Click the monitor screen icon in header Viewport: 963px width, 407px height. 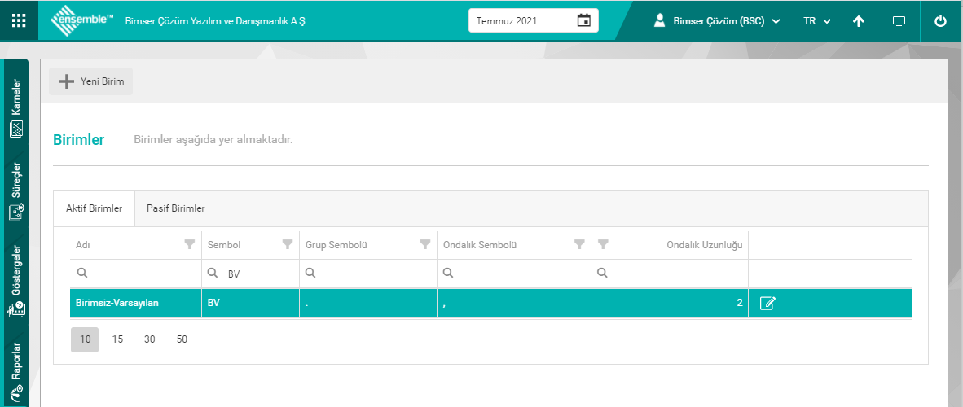pos(899,21)
